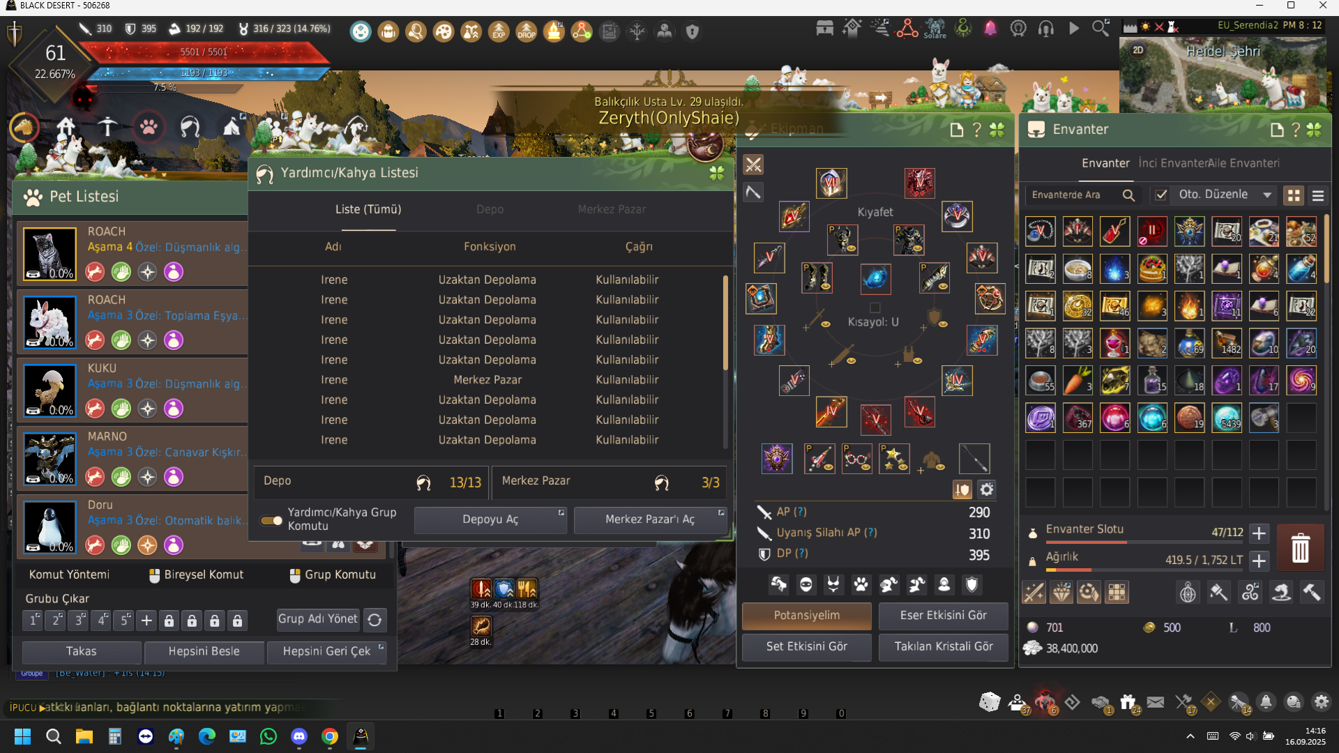Click the crossed swords icon in Ekipman panel
This screenshot has height=753, width=1339.
[753, 165]
